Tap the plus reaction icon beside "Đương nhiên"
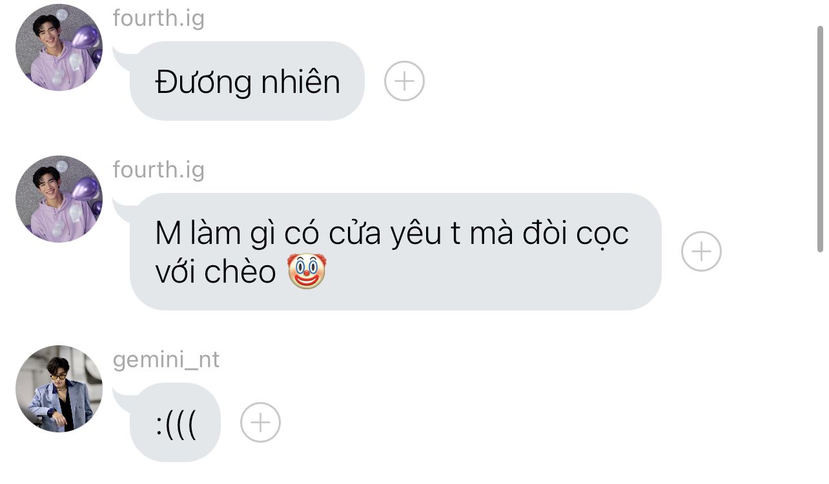This screenshot has height=484, width=829. coord(404,81)
